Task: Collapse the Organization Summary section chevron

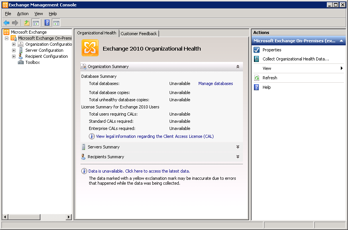Action: point(238,66)
